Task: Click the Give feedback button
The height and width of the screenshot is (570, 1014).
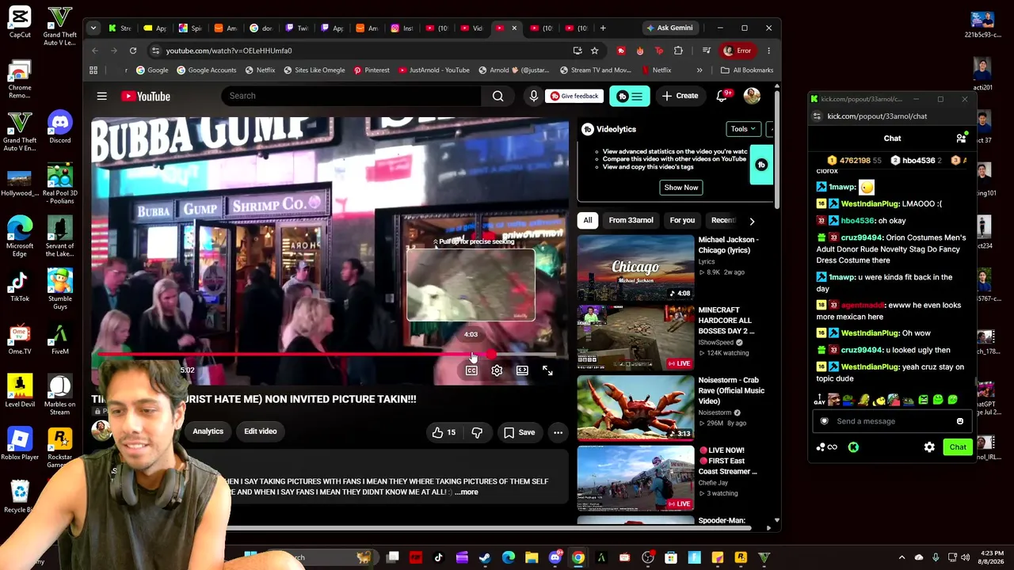Action: tap(574, 96)
